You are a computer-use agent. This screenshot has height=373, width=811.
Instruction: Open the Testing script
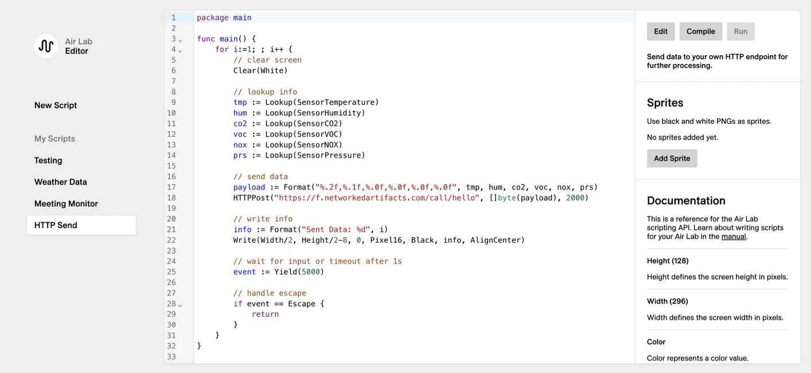pyautogui.click(x=48, y=160)
